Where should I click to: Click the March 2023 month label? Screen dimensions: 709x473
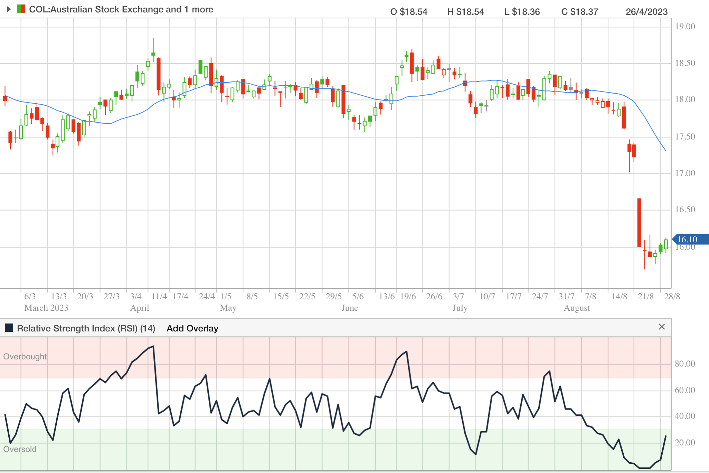pos(46,308)
